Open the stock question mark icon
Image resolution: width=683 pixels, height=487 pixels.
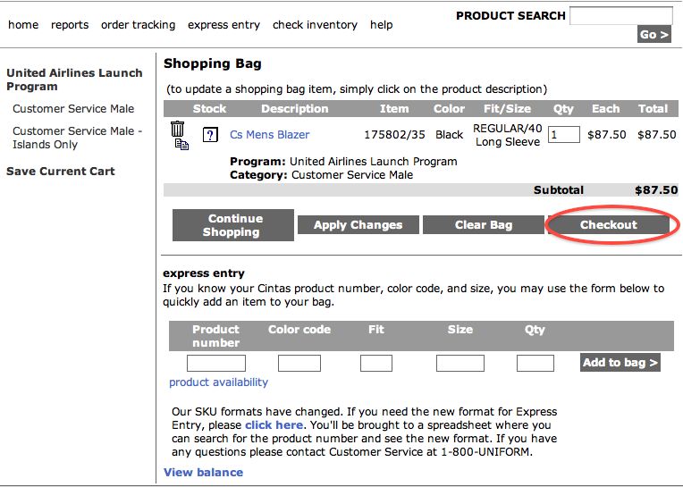(210, 135)
